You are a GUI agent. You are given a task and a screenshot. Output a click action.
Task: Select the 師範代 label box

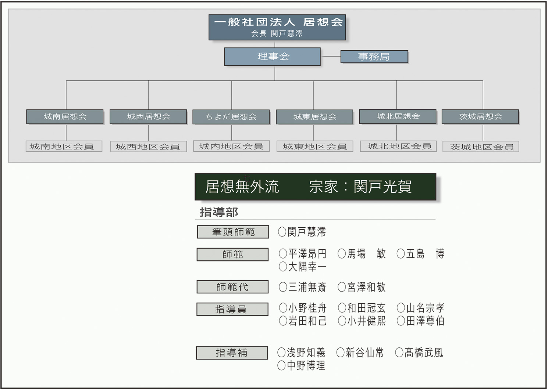pyautogui.click(x=232, y=287)
